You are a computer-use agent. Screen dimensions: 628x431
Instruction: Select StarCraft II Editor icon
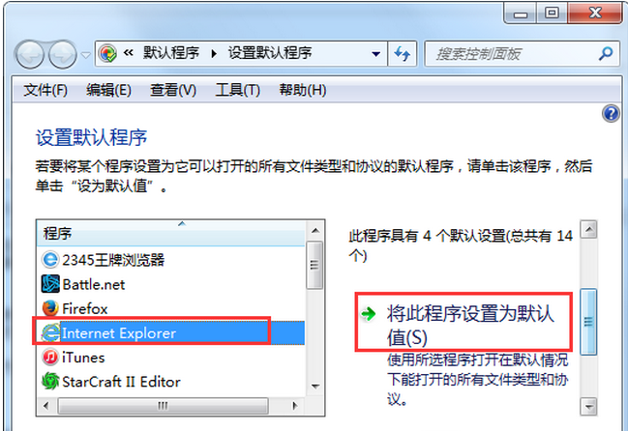[50, 382]
